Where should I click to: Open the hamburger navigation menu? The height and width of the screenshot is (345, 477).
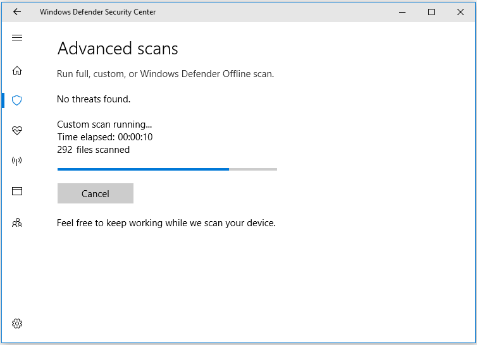pyautogui.click(x=17, y=37)
